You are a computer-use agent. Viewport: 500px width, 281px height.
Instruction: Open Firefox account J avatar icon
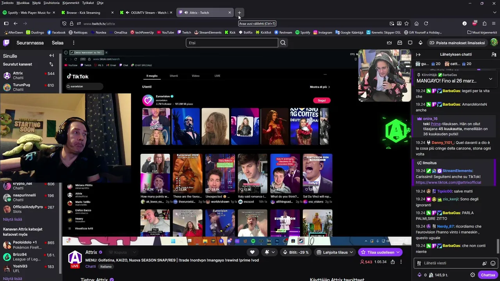(x=464, y=23)
